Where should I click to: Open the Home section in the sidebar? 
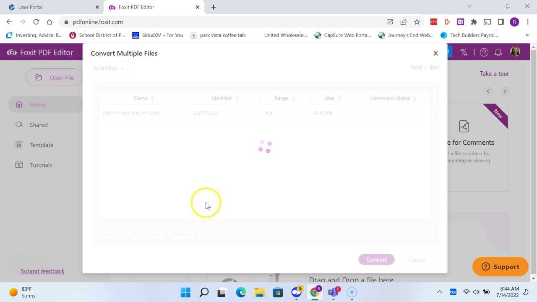37,104
